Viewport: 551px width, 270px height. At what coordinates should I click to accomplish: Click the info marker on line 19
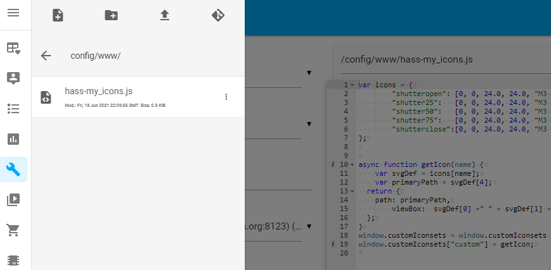point(333,244)
